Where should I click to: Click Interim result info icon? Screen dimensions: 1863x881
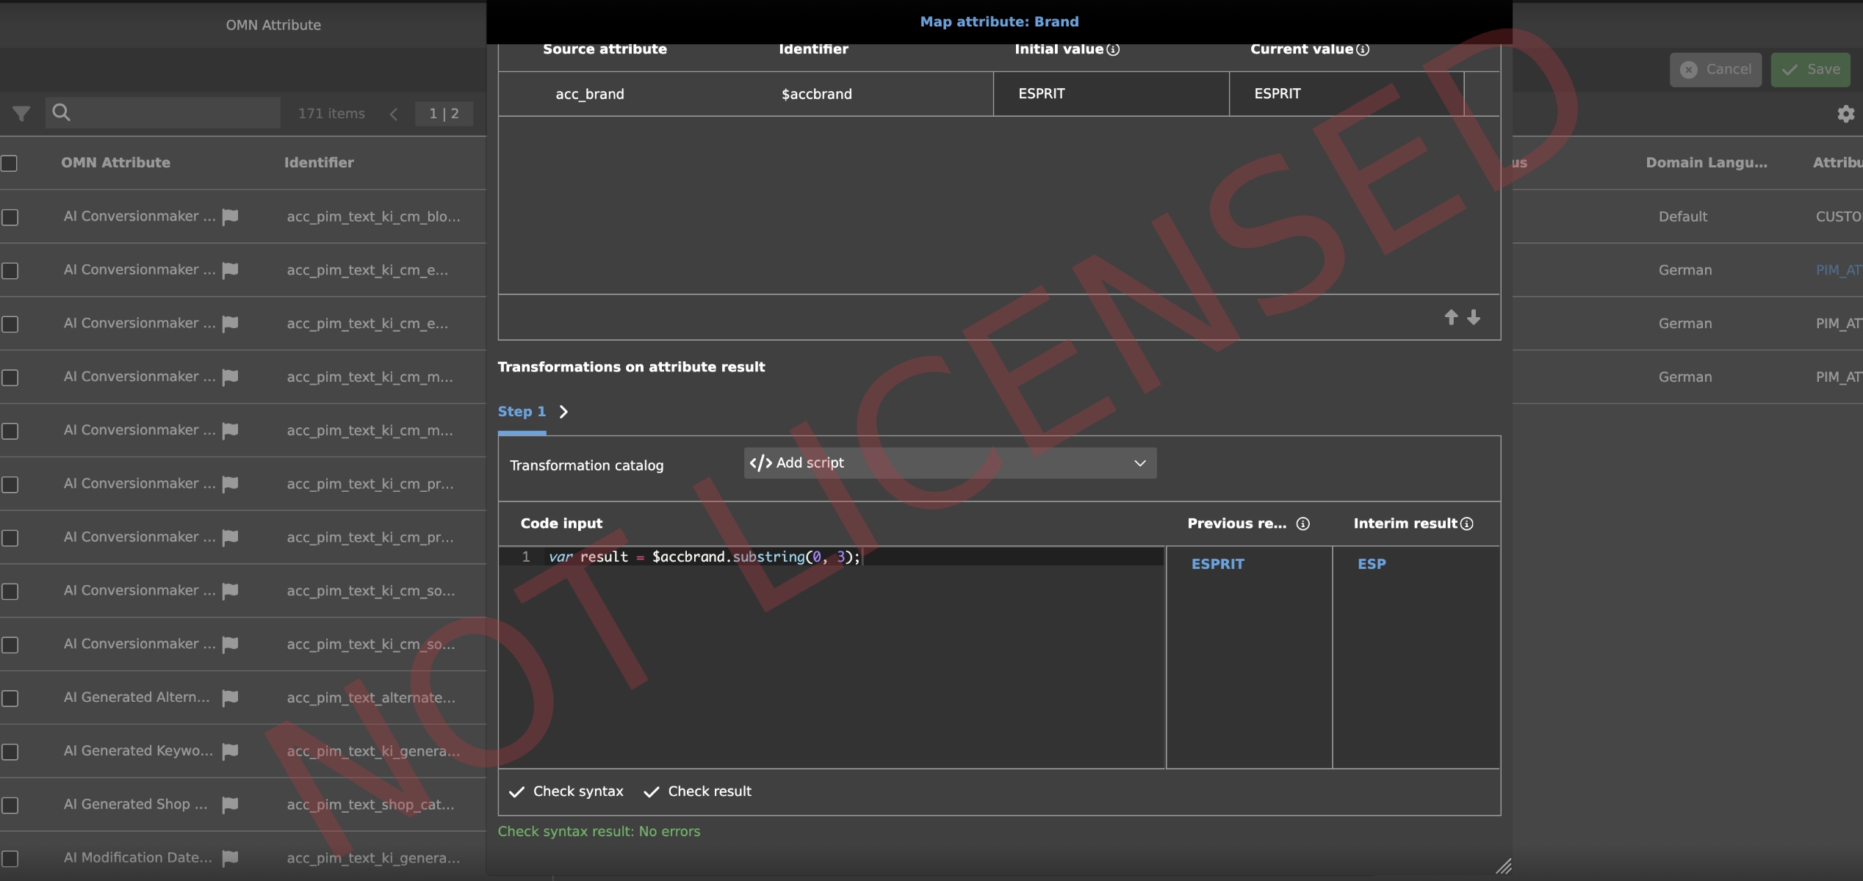[1467, 523]
